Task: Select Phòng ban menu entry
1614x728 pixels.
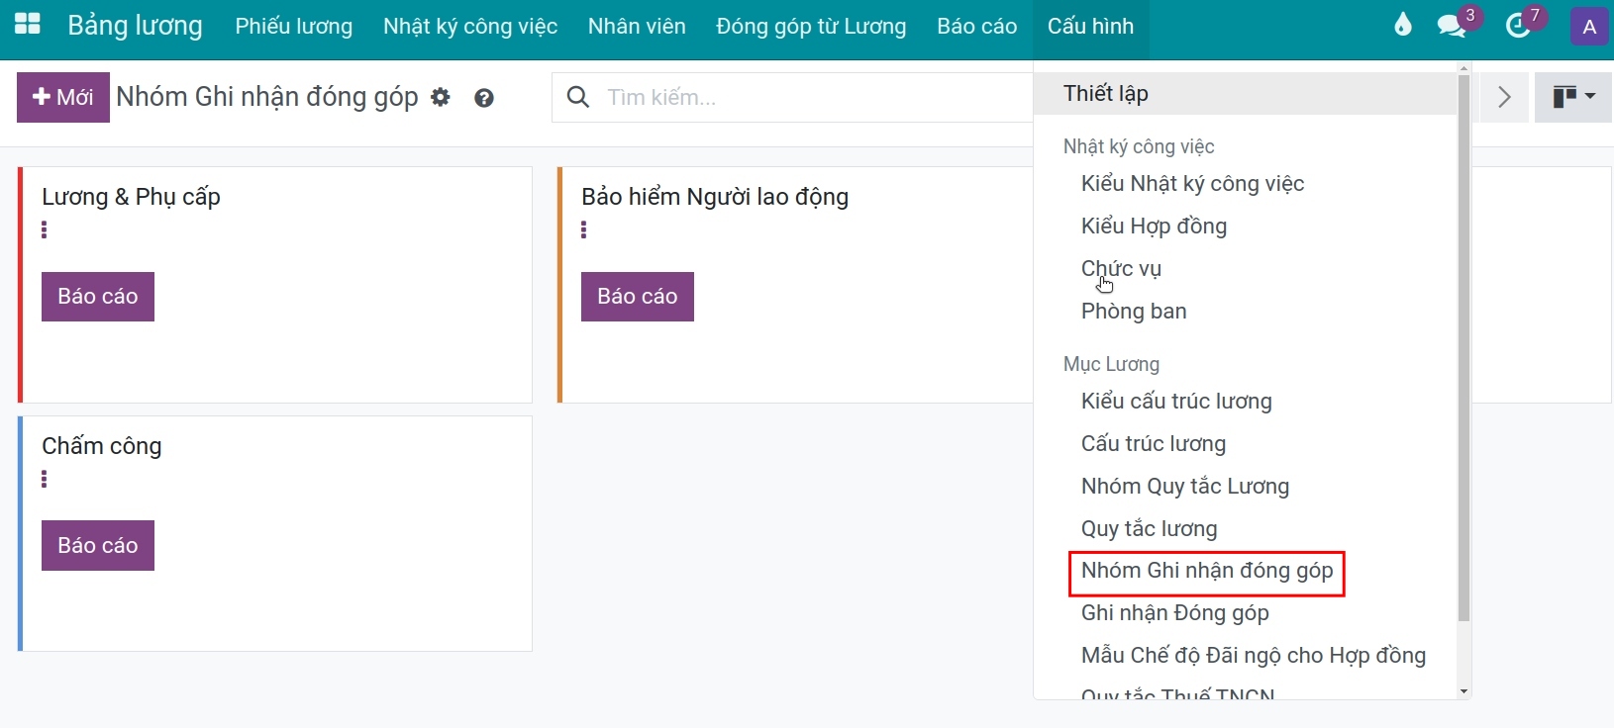Action: point(1134,312)
